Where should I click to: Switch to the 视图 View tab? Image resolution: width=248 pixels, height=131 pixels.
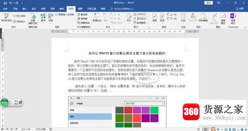point(80,9)
